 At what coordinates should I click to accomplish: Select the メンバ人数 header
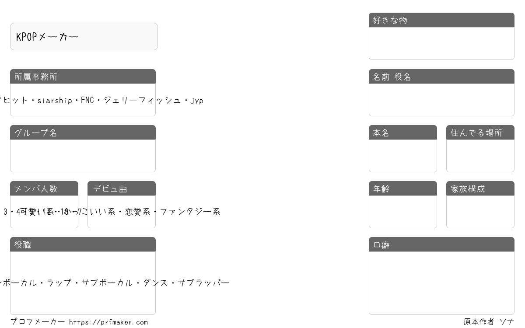pyautogui.click(x=44, y=188)
